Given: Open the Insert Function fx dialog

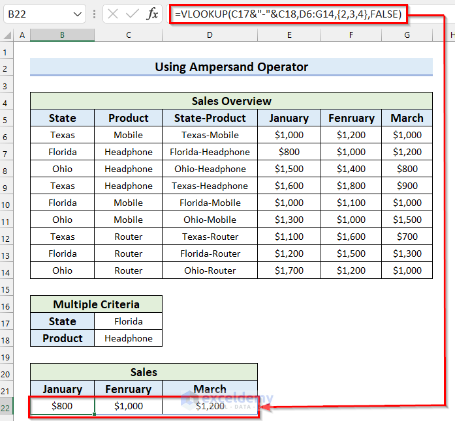Looking at the screenshot, I should 153,14.
